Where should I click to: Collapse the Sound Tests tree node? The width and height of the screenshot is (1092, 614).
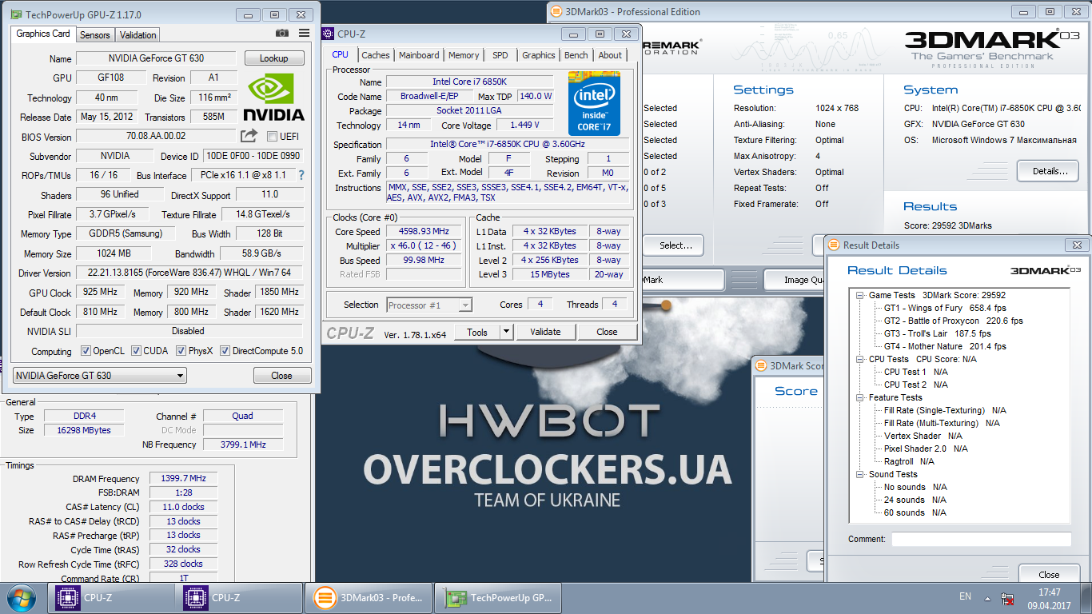pyautogui.click(x=861, y=474)
